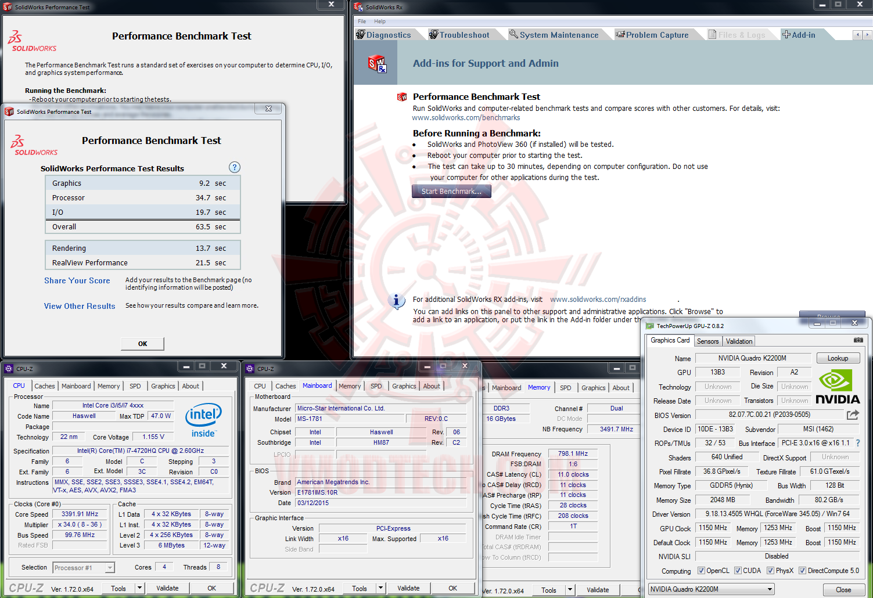Open the About tab in CPU-Z processor window
The width and height of the screenshot is (873, 598).
[x=191, y=386]
